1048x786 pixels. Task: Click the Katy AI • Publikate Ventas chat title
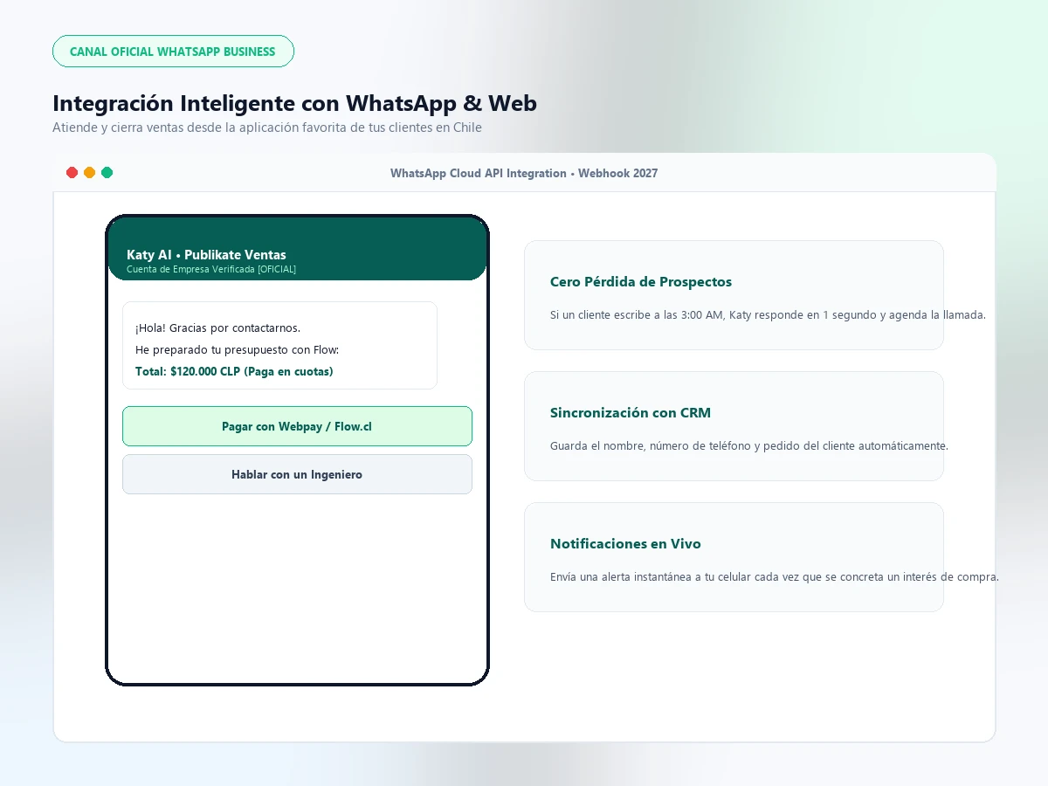(x=206, y=255)
